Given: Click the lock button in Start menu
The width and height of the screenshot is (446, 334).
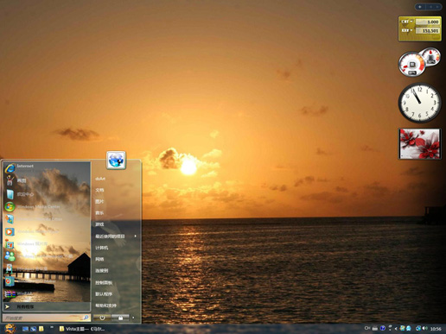Looking at the screenshot, I should (x=120, y=318).
